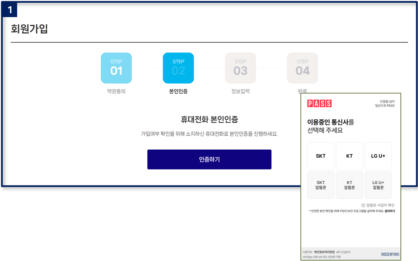Select the STEP 01 약관동의 icon
Viewport: 418px width, 261px height.
(116, 68)
